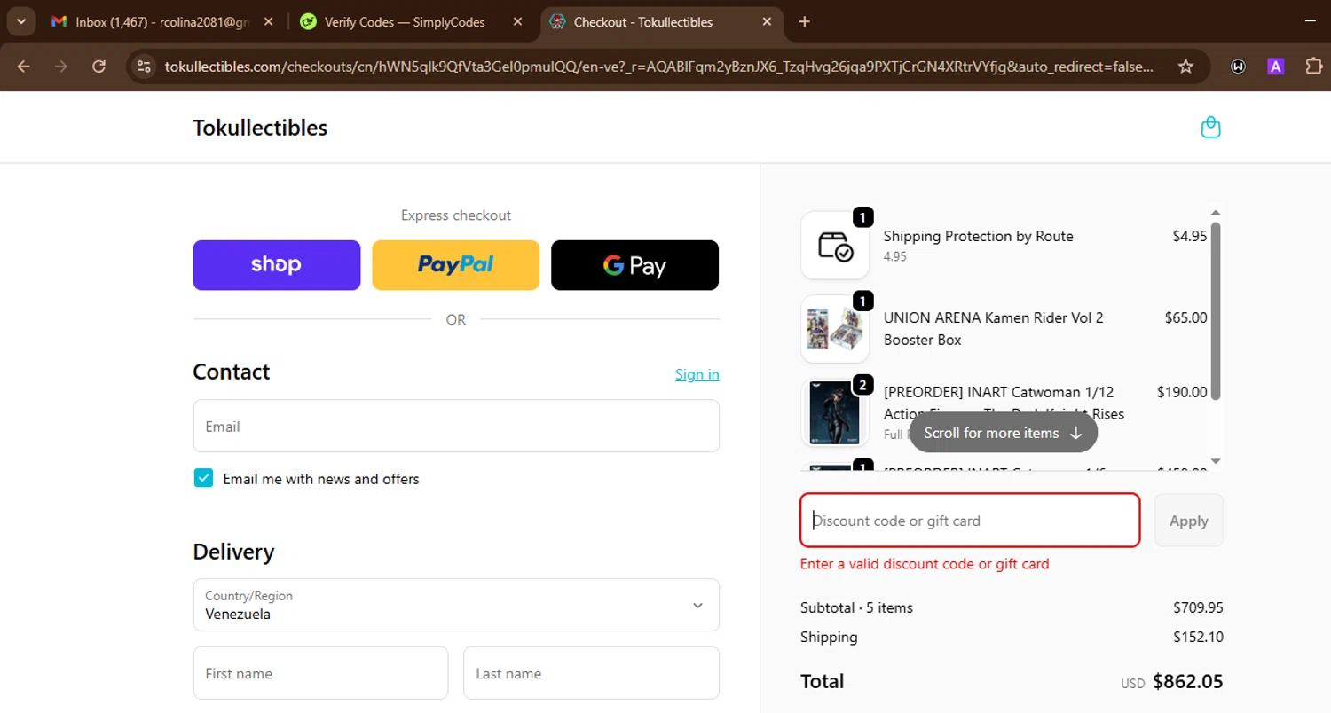The image size is (1331, 713).
Task: Click the $190.00 Catwoman price
Action: coord(1182,392)
